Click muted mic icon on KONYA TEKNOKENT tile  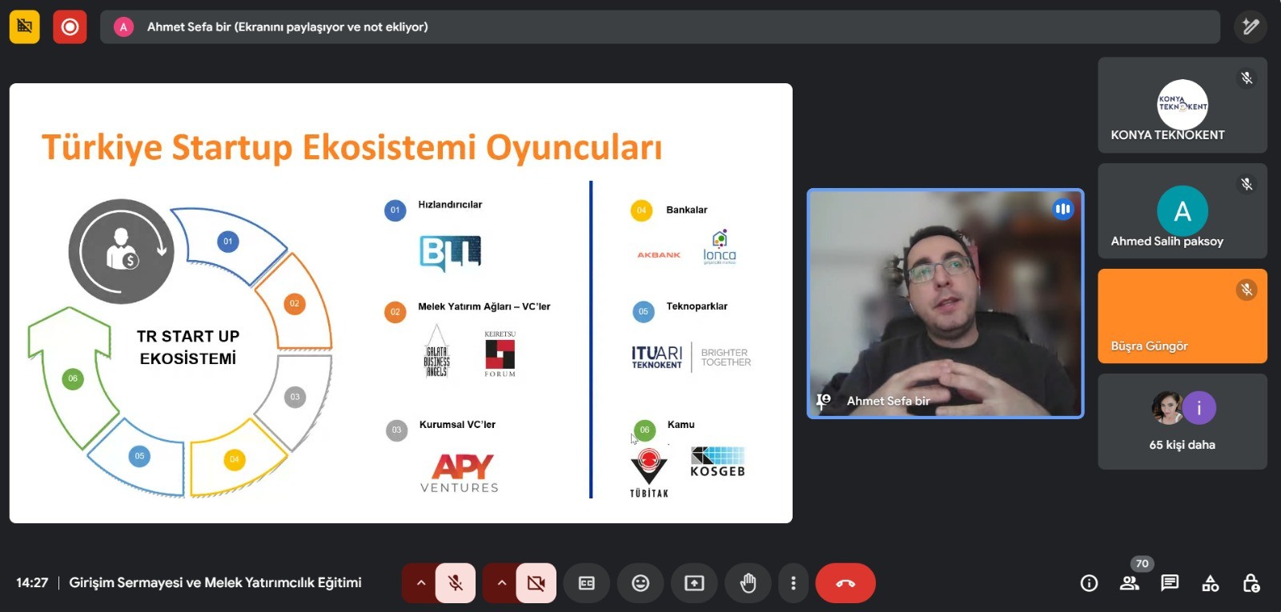pos(1247,78)
